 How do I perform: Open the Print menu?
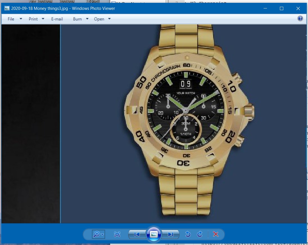point(33,19)
